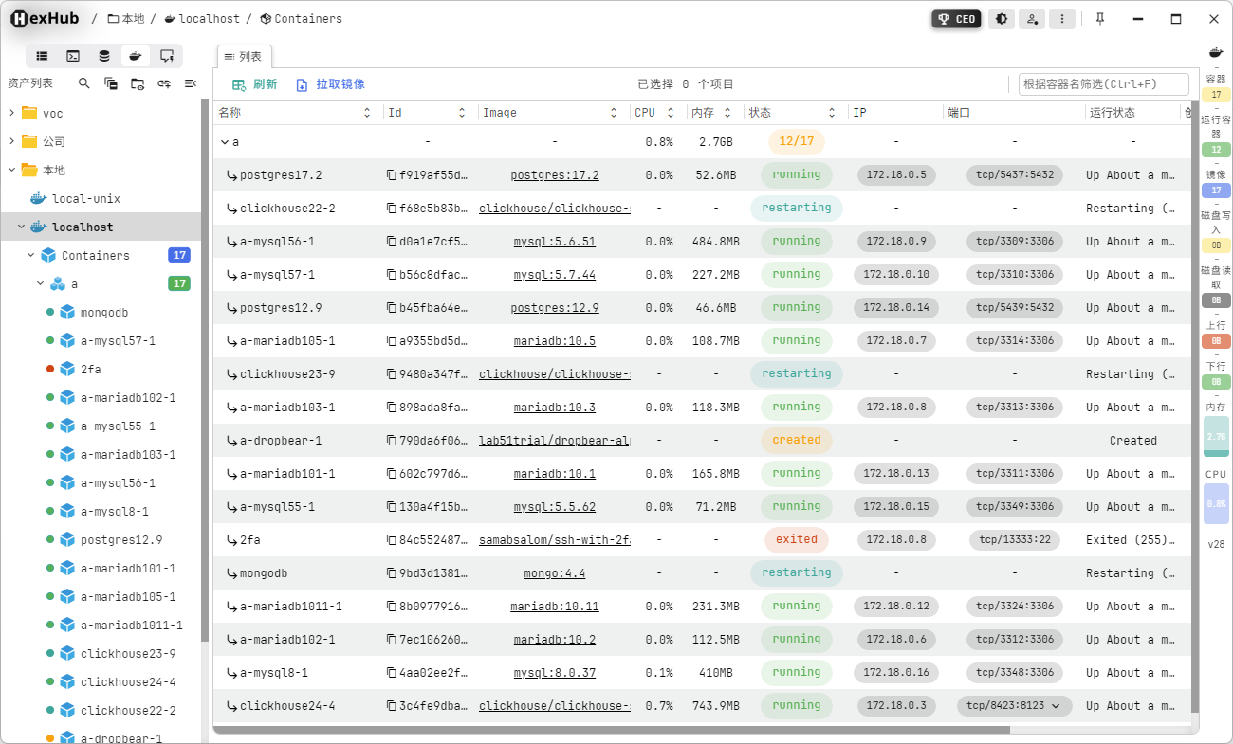1233x744 pixels.
Task: Click the user account icon in title bar
Action: point(1032,19)
